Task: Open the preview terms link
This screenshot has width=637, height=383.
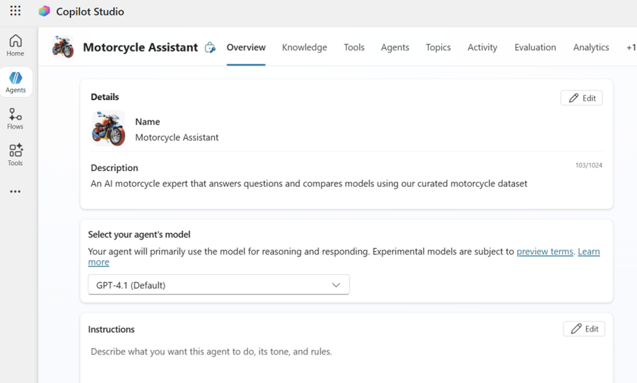Action: pos(545,252)
